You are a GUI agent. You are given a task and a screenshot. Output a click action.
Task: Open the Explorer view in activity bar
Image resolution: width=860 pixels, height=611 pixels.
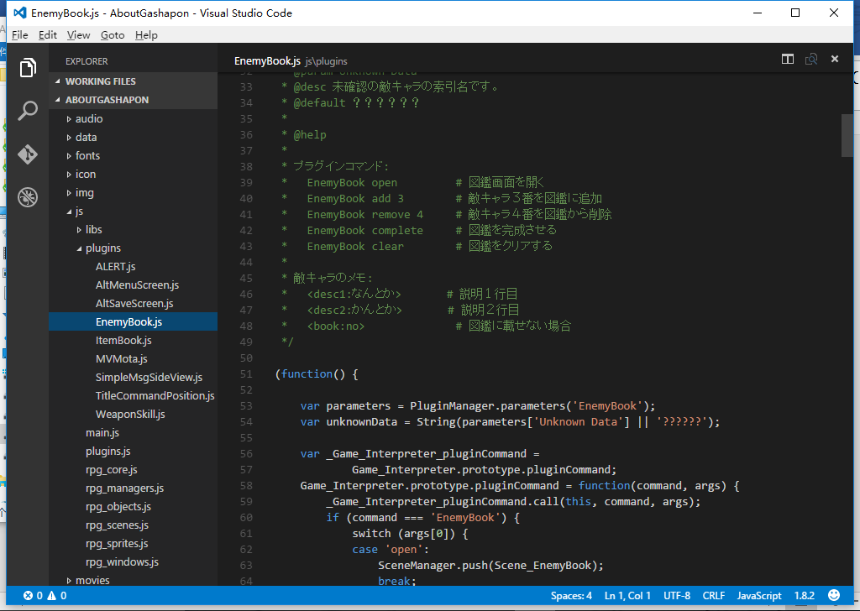[x=28, y=68]
